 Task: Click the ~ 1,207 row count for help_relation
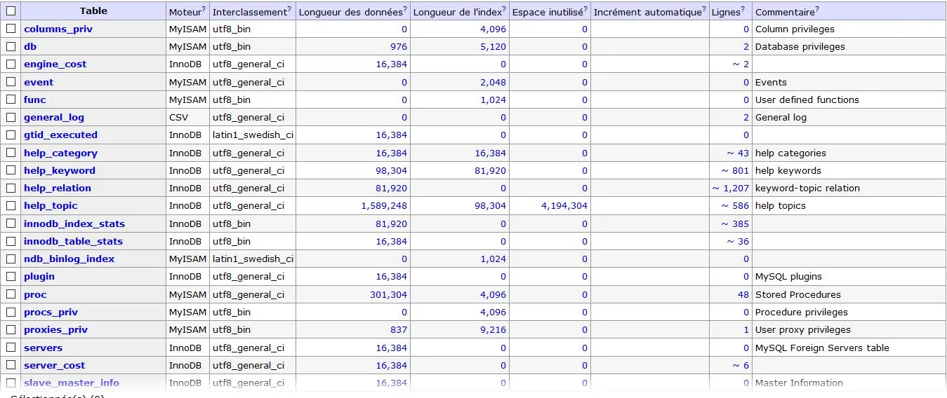point(730,188)
